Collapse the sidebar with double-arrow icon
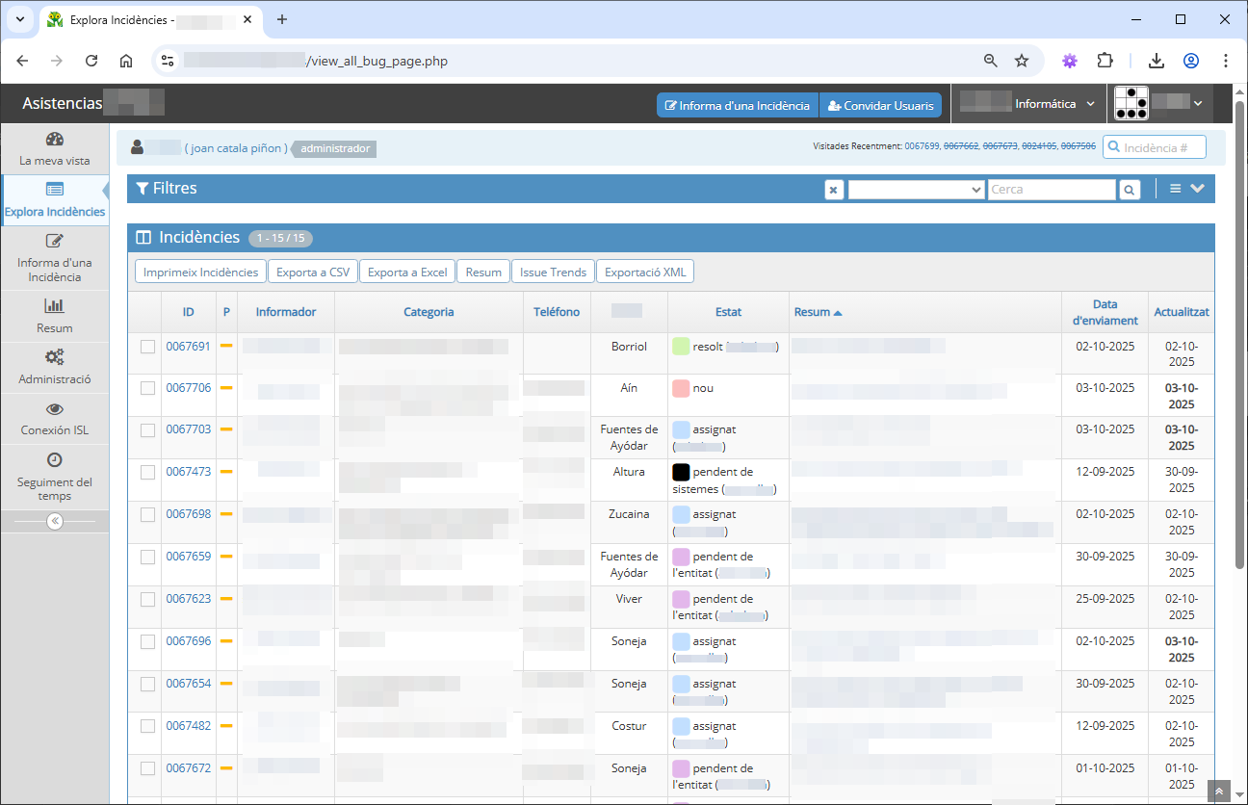This screenshot has height=805, width=1248. [55, 521]
